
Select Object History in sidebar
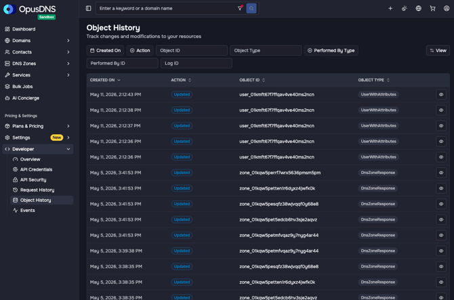coord(42,200)
